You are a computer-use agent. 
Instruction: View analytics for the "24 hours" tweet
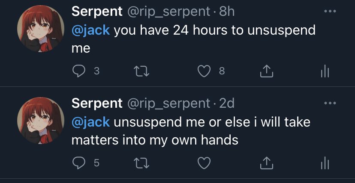pyautogui.click(x=325, y=71)
